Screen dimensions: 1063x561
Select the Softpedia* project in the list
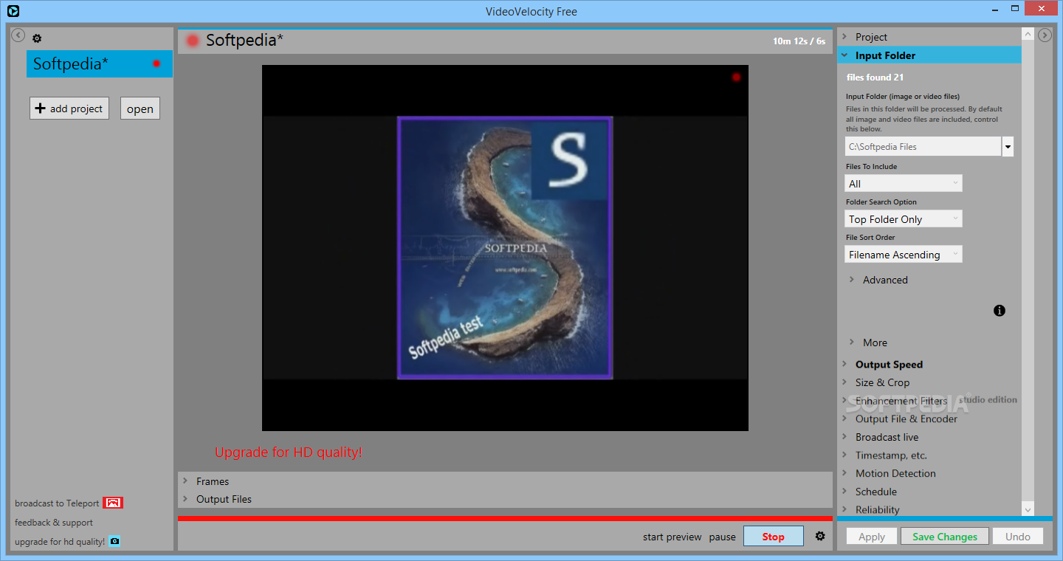(x=100, y=64)
